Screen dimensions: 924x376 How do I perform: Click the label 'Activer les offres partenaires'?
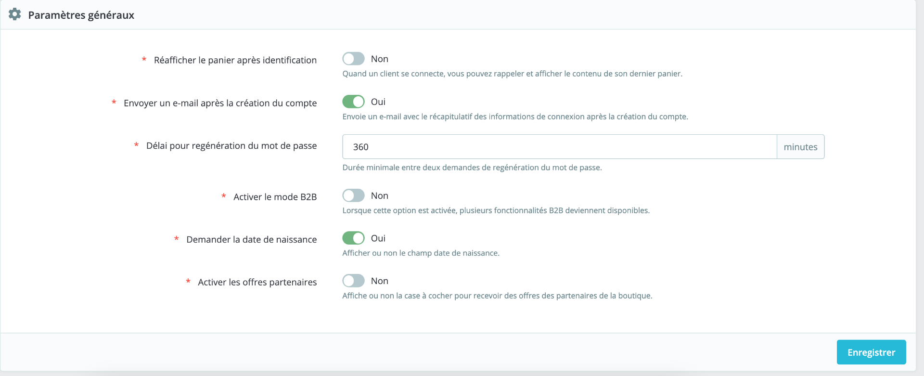click(257, 282)
